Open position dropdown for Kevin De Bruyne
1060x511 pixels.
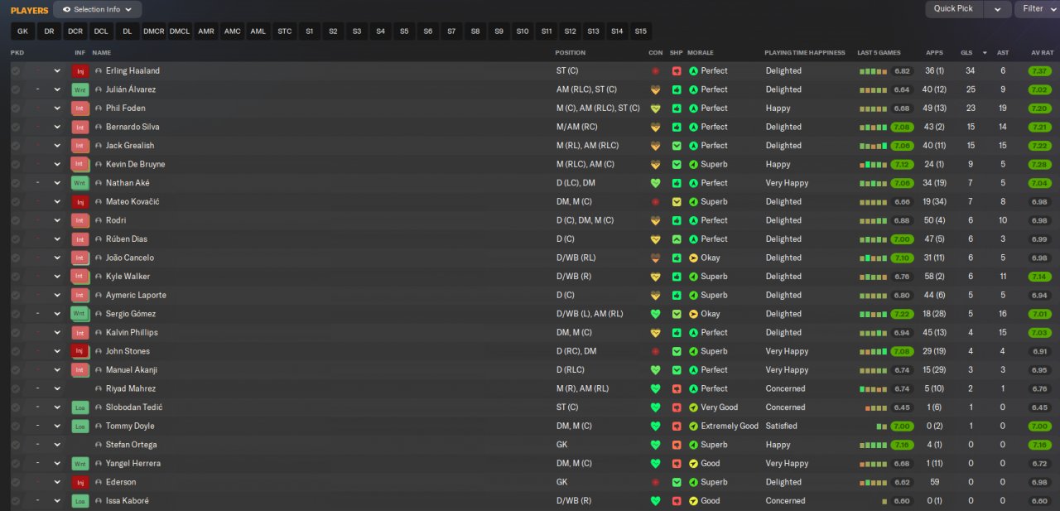57,164
